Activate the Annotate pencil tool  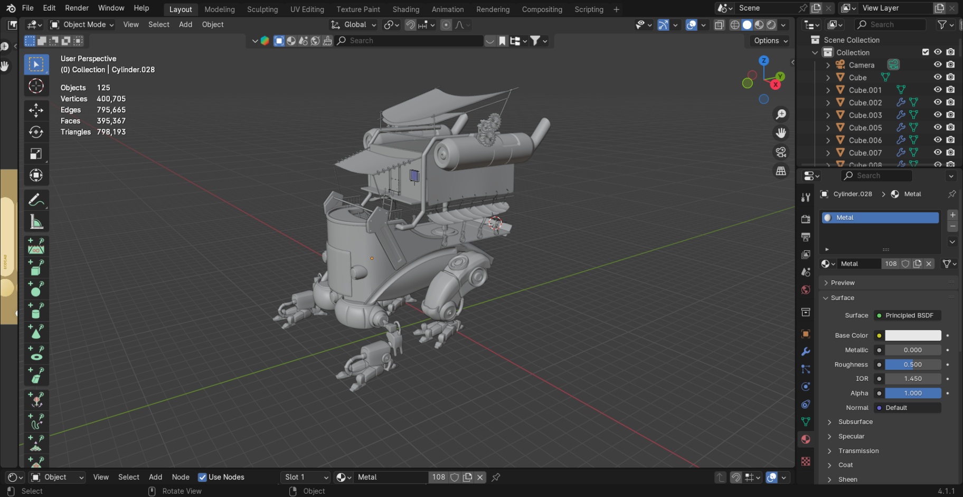[x=36, y=200]
